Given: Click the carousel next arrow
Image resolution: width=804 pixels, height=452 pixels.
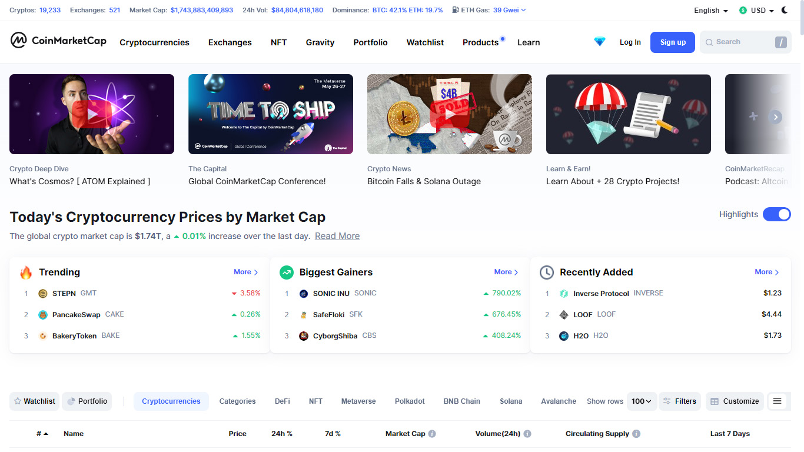Looking at the screenshot, I should point(776,117).
